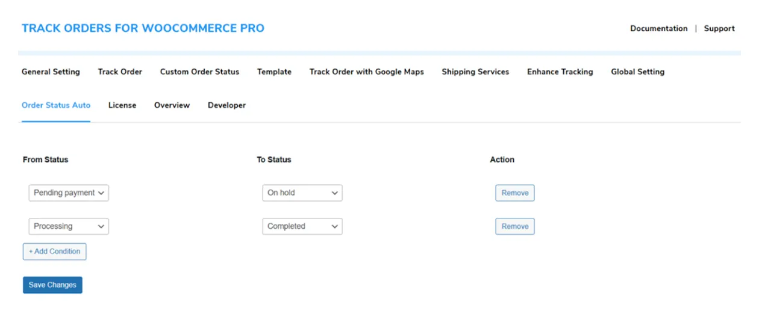View the Overview tab

(172, 105)
